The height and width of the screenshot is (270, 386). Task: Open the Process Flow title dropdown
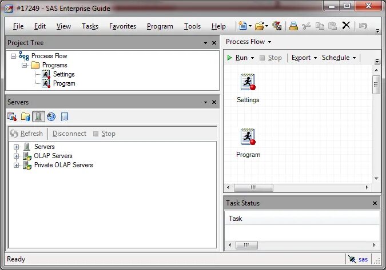[x=269, y=42]
